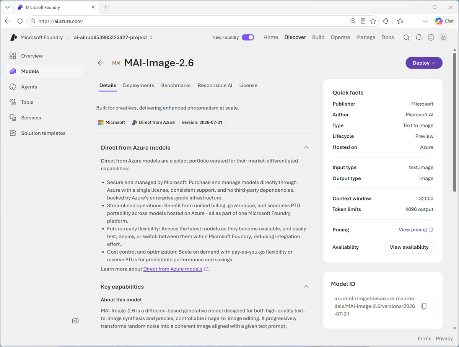Click the Version: 2026-07-31 tag
This screenshot has width=459, height=347.
click(x=202, y=122)
